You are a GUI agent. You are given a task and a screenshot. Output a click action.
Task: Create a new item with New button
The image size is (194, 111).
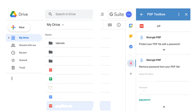point(19,27)
